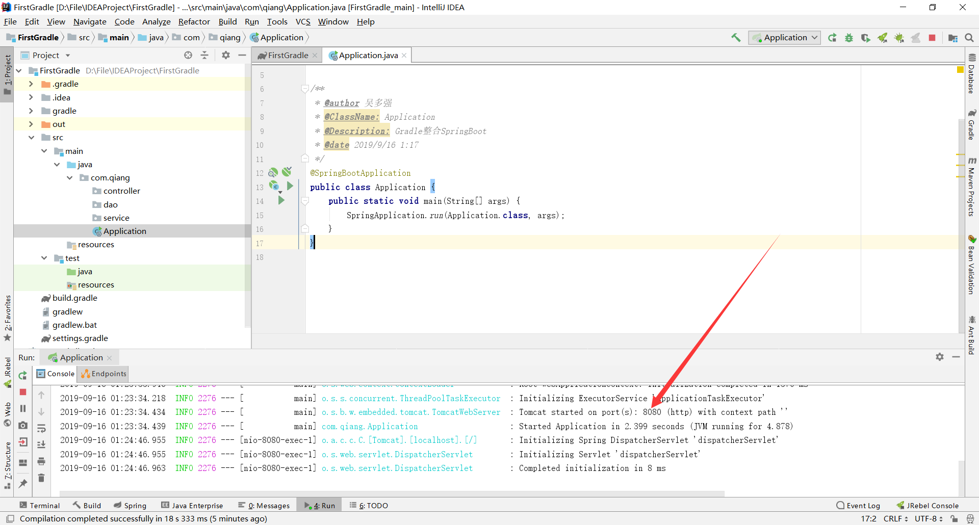
Task: Open the Navigate menu
Action: [90, 21]
